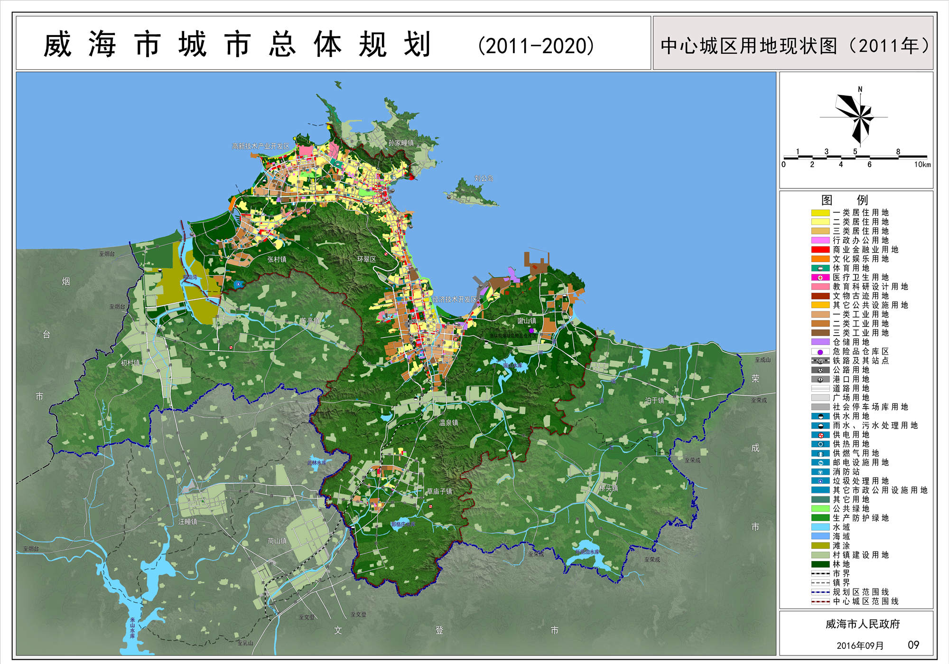This screenshot has width=949, height=664.
Task: Click the 教育科研设计用地 swatch
Action: click(820, 287)
